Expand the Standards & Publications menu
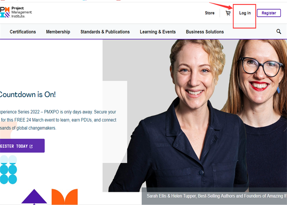The height and width of the screenshot is (205, 287). tap(105, 32)
